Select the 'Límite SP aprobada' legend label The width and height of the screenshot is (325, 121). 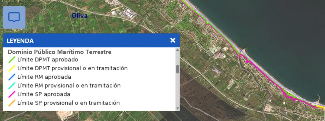click(x=44, y=94)
